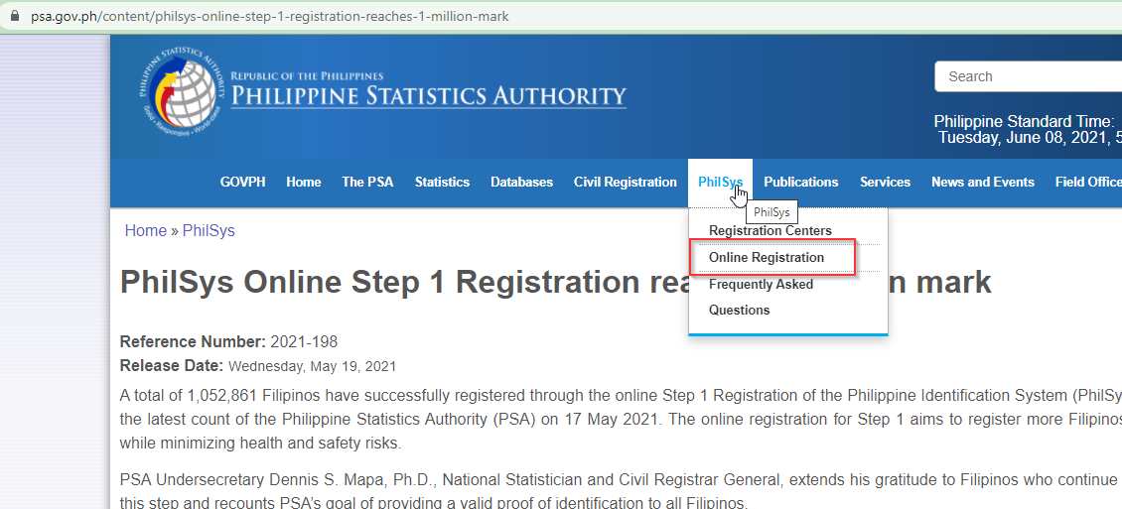1122x509 pixels.
Task: Click the padlock icon in address bar
Action: pos(15,16)
